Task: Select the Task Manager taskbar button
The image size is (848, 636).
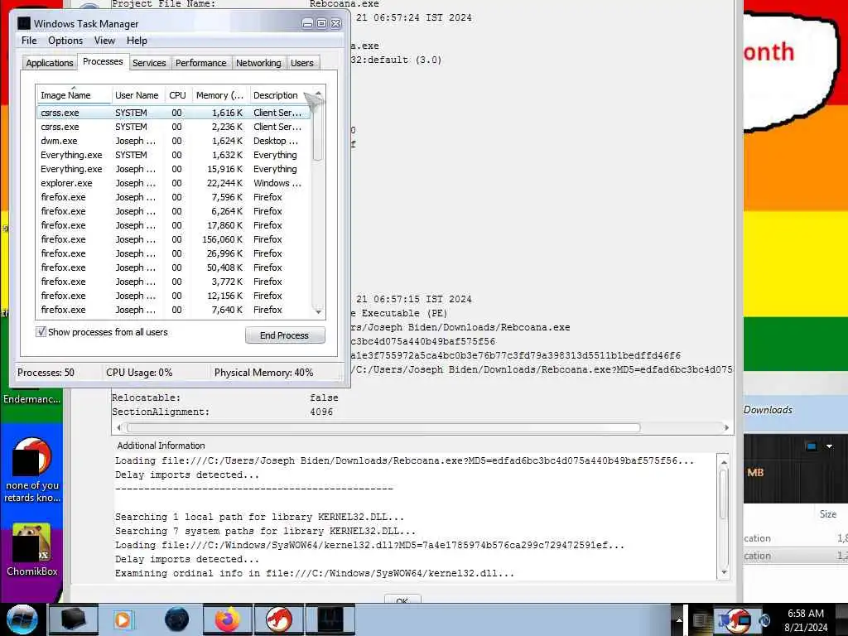Action: (330, 619)
